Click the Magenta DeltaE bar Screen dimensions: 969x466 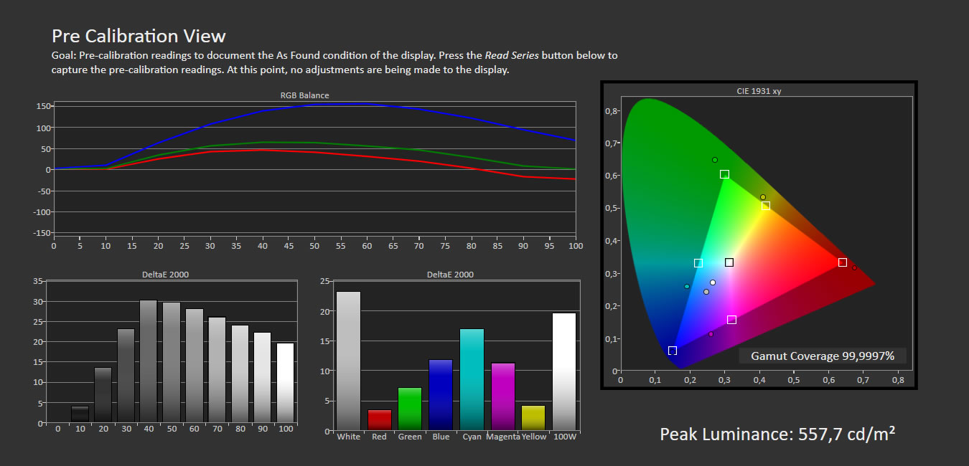[502, 396]
